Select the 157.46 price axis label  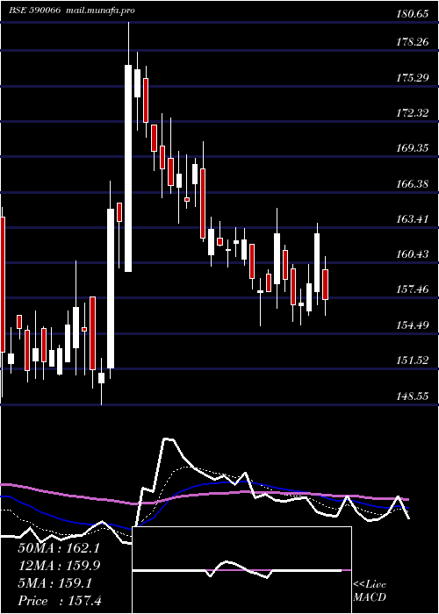412,289
